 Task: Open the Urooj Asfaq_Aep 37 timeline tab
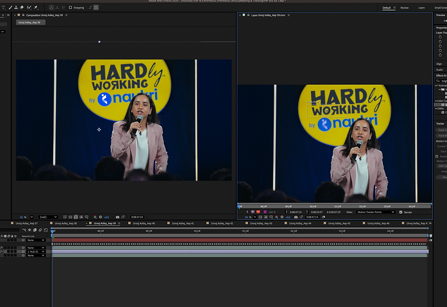(27, 223)
